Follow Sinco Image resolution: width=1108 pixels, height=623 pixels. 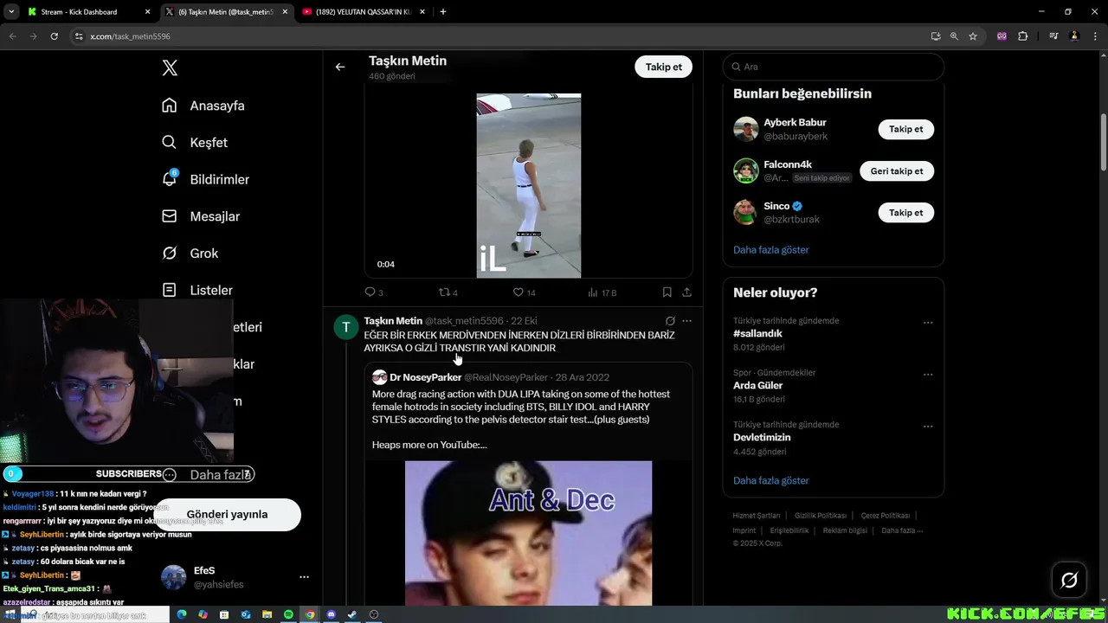click(x=905, y=213)
